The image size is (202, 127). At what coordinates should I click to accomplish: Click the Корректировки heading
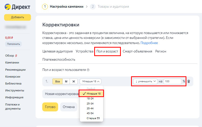(x=61, y=25)
